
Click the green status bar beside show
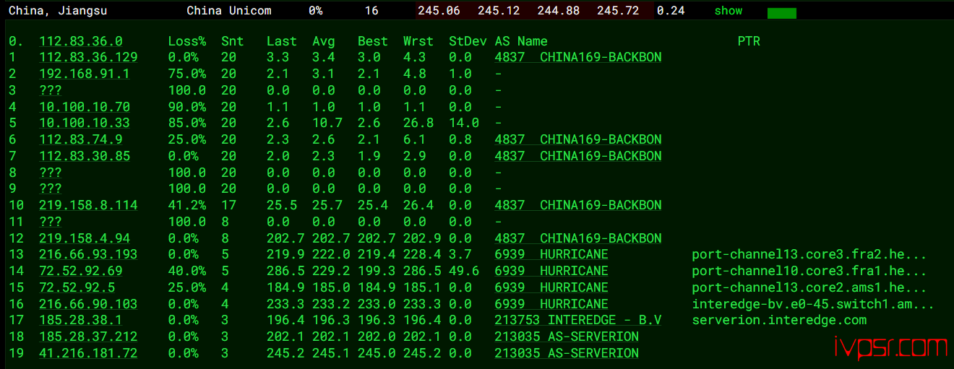coord(781,13)
